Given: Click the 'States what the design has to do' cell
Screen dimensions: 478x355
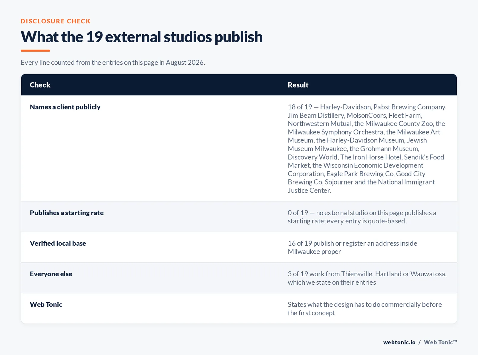Looking at the screenshot, I should pos(365,309).
